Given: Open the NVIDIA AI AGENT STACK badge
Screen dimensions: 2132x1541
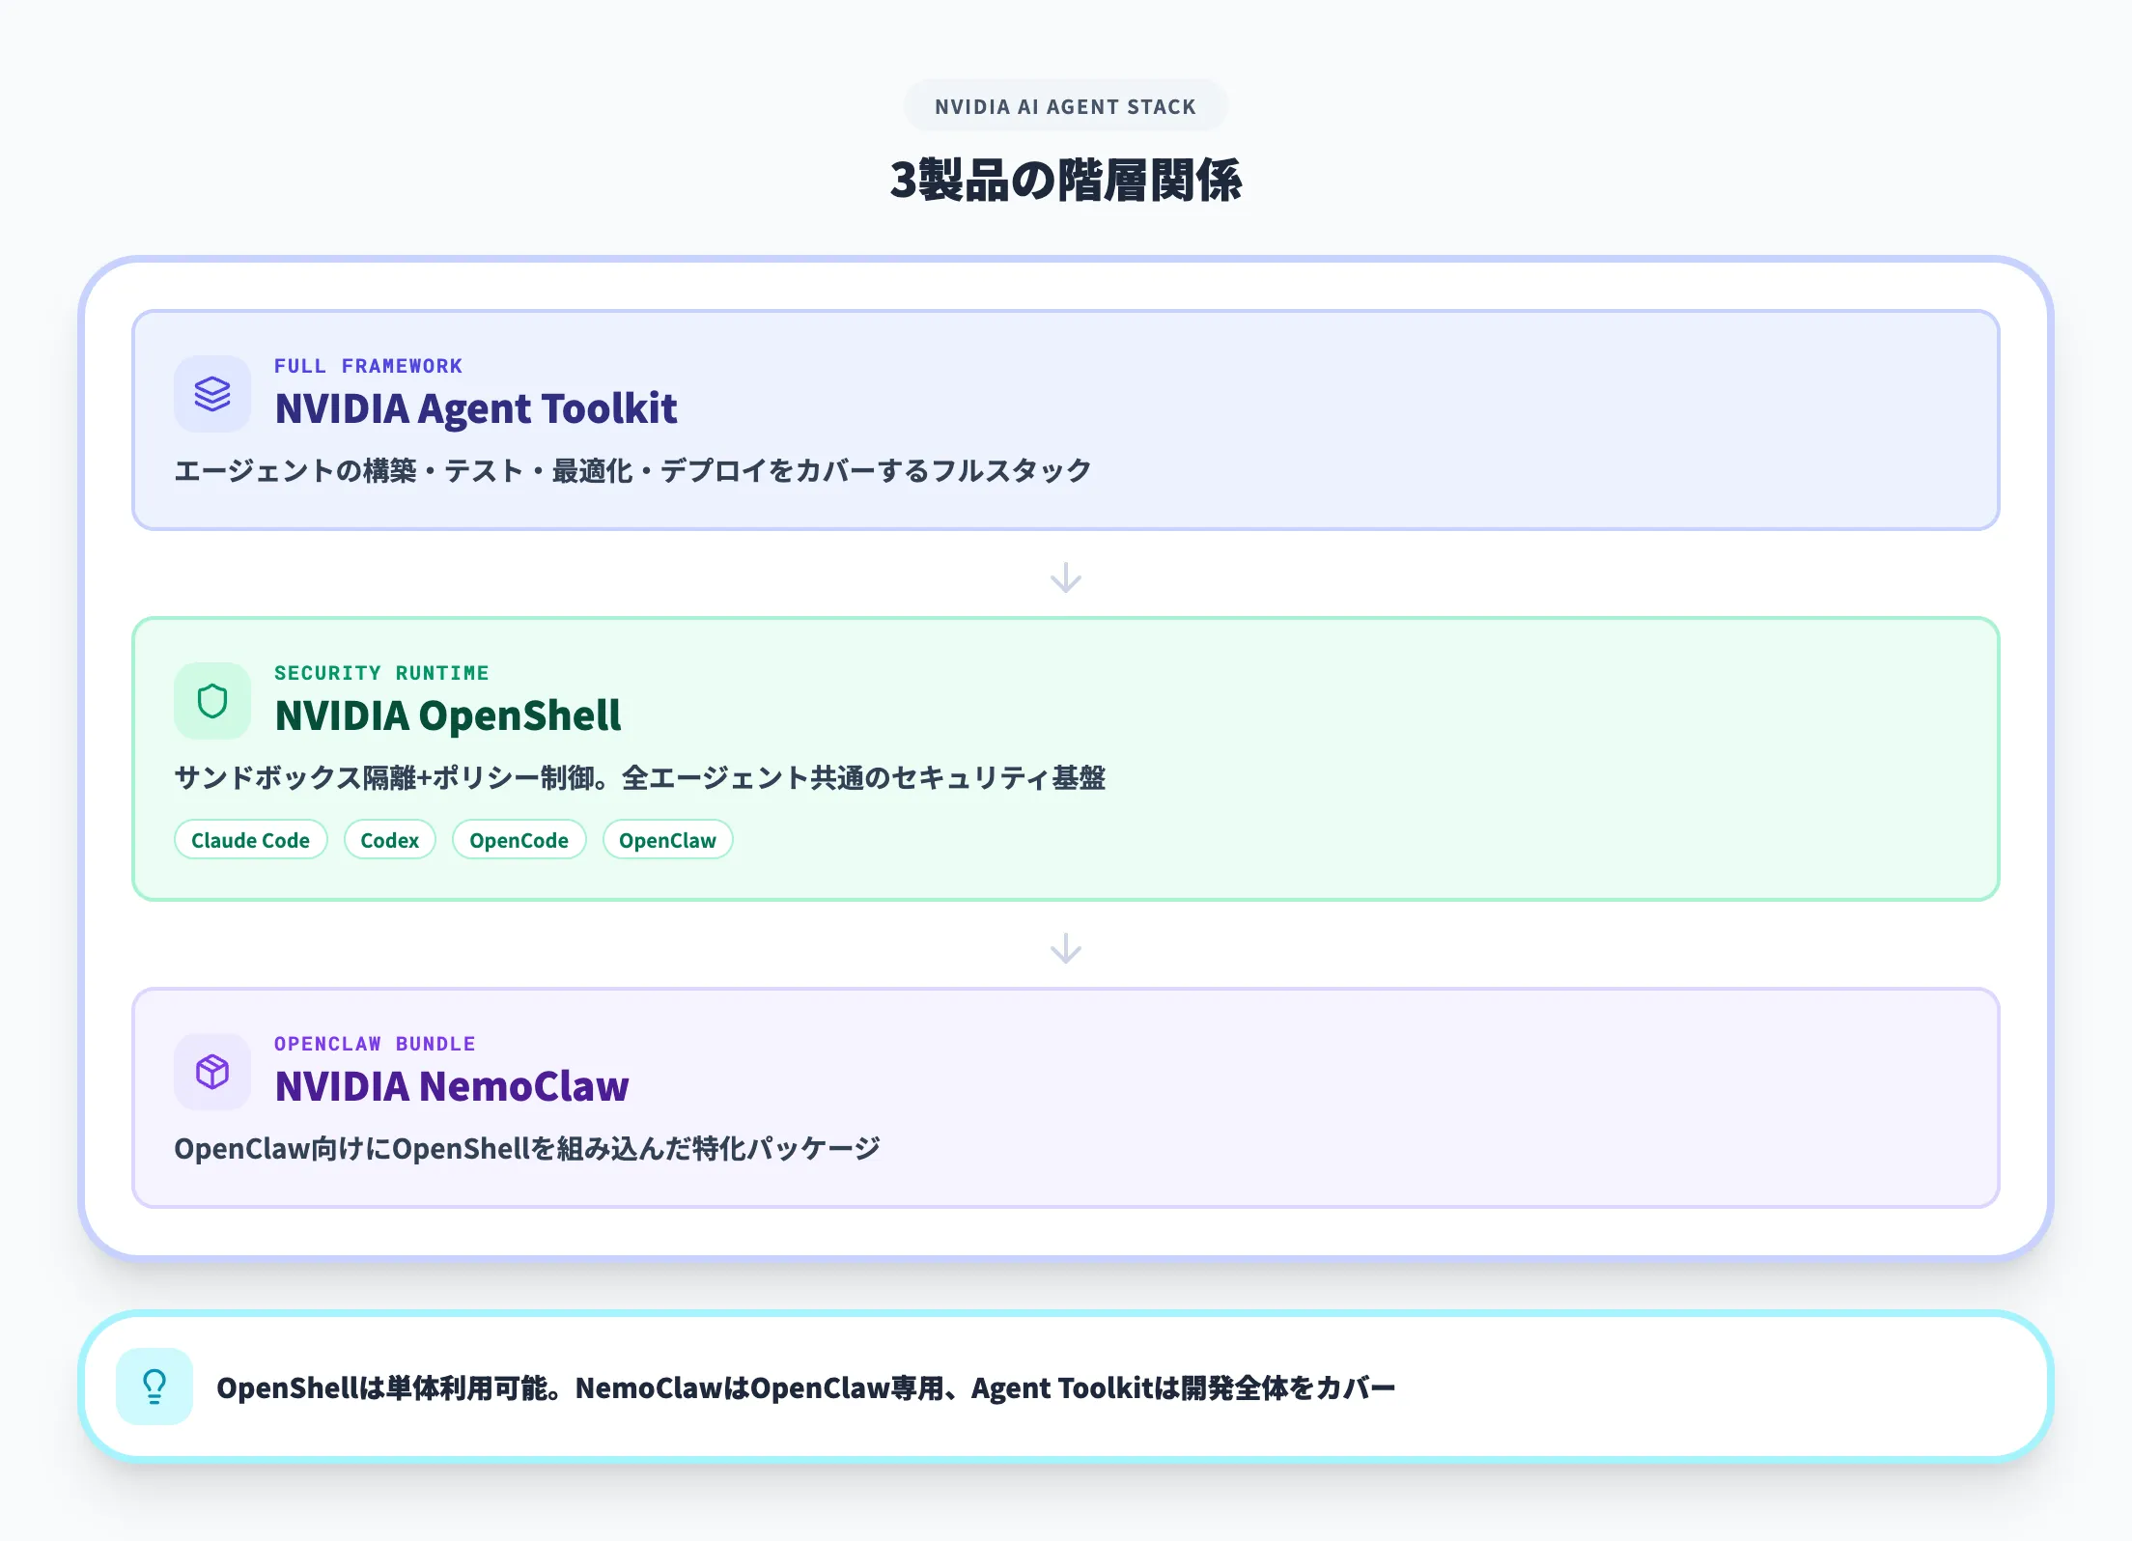Looking at the screenshot, I should tap(1065, 106).
